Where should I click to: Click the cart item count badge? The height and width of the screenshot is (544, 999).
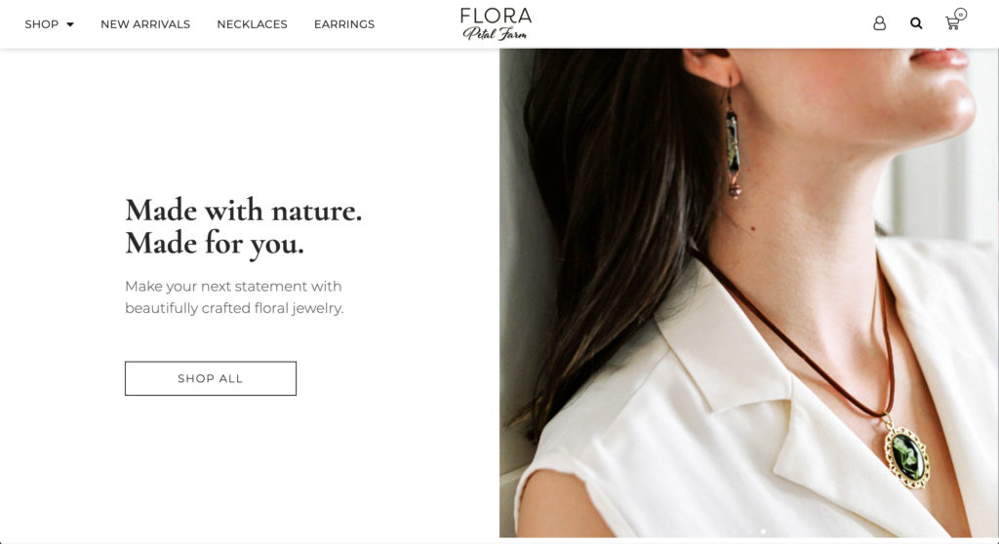click(x=961, y=14)
